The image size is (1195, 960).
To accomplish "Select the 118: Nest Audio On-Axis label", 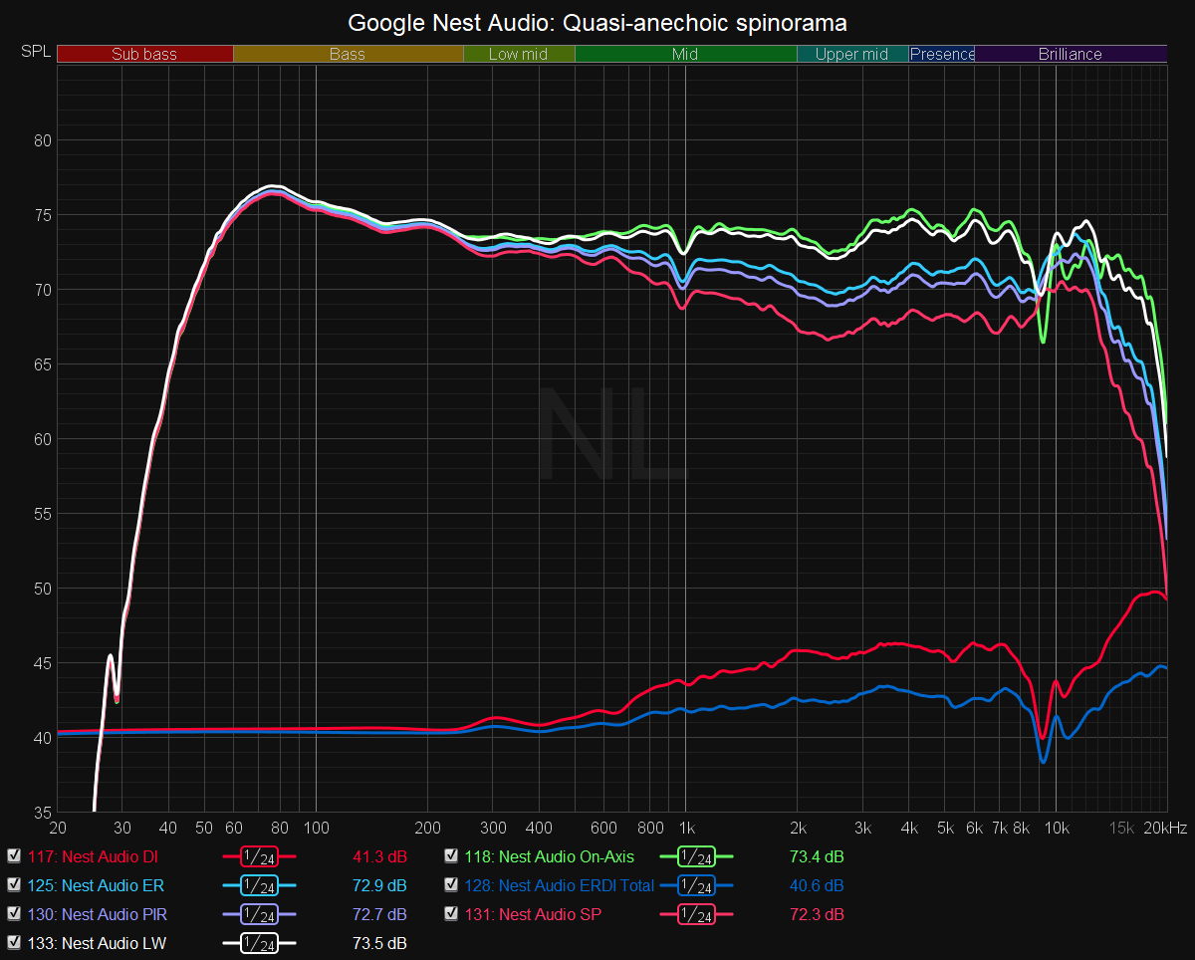I will [549, 856].
